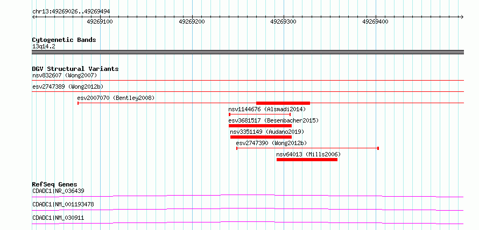Click the red bar under esv3681517
The height and width of the screenshot is (230, 479).
(x=260, y=126)
